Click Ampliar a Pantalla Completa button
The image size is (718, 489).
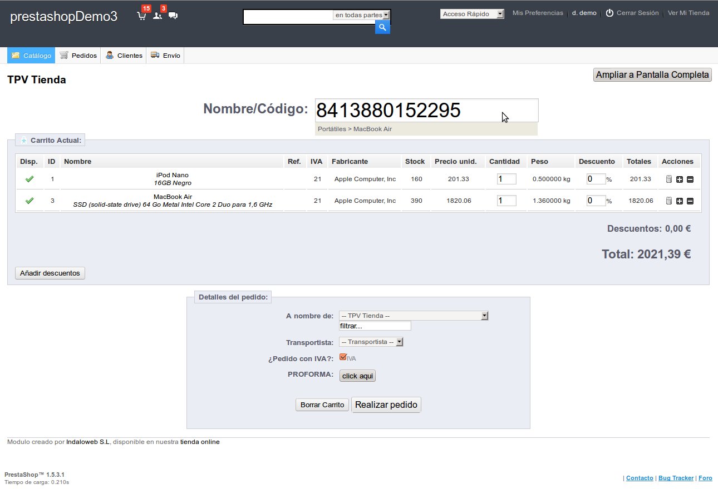coord(653,74)
